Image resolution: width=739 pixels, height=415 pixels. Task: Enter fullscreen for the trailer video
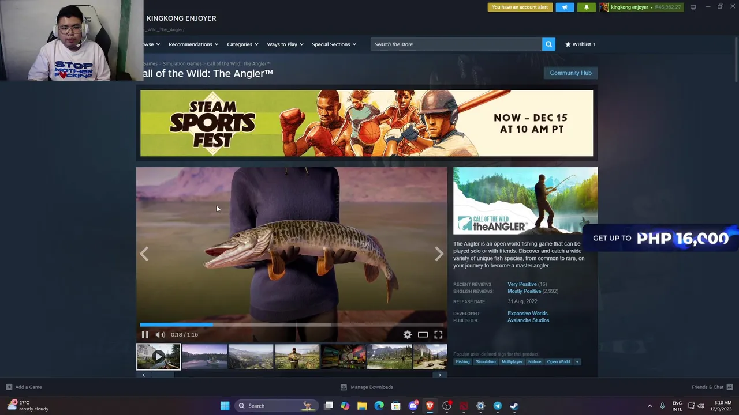coord(438,334)
